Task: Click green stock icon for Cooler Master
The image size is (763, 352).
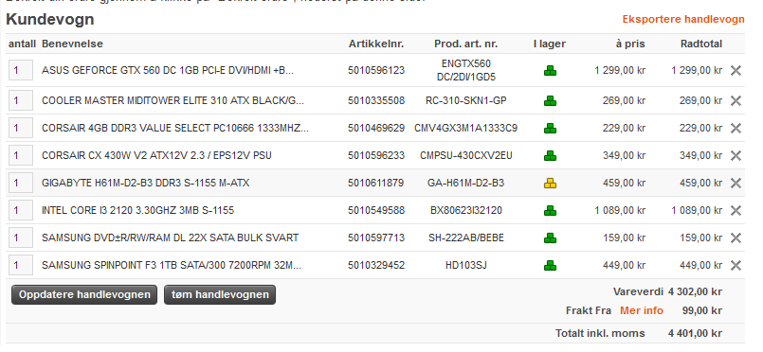Action: 550,101
